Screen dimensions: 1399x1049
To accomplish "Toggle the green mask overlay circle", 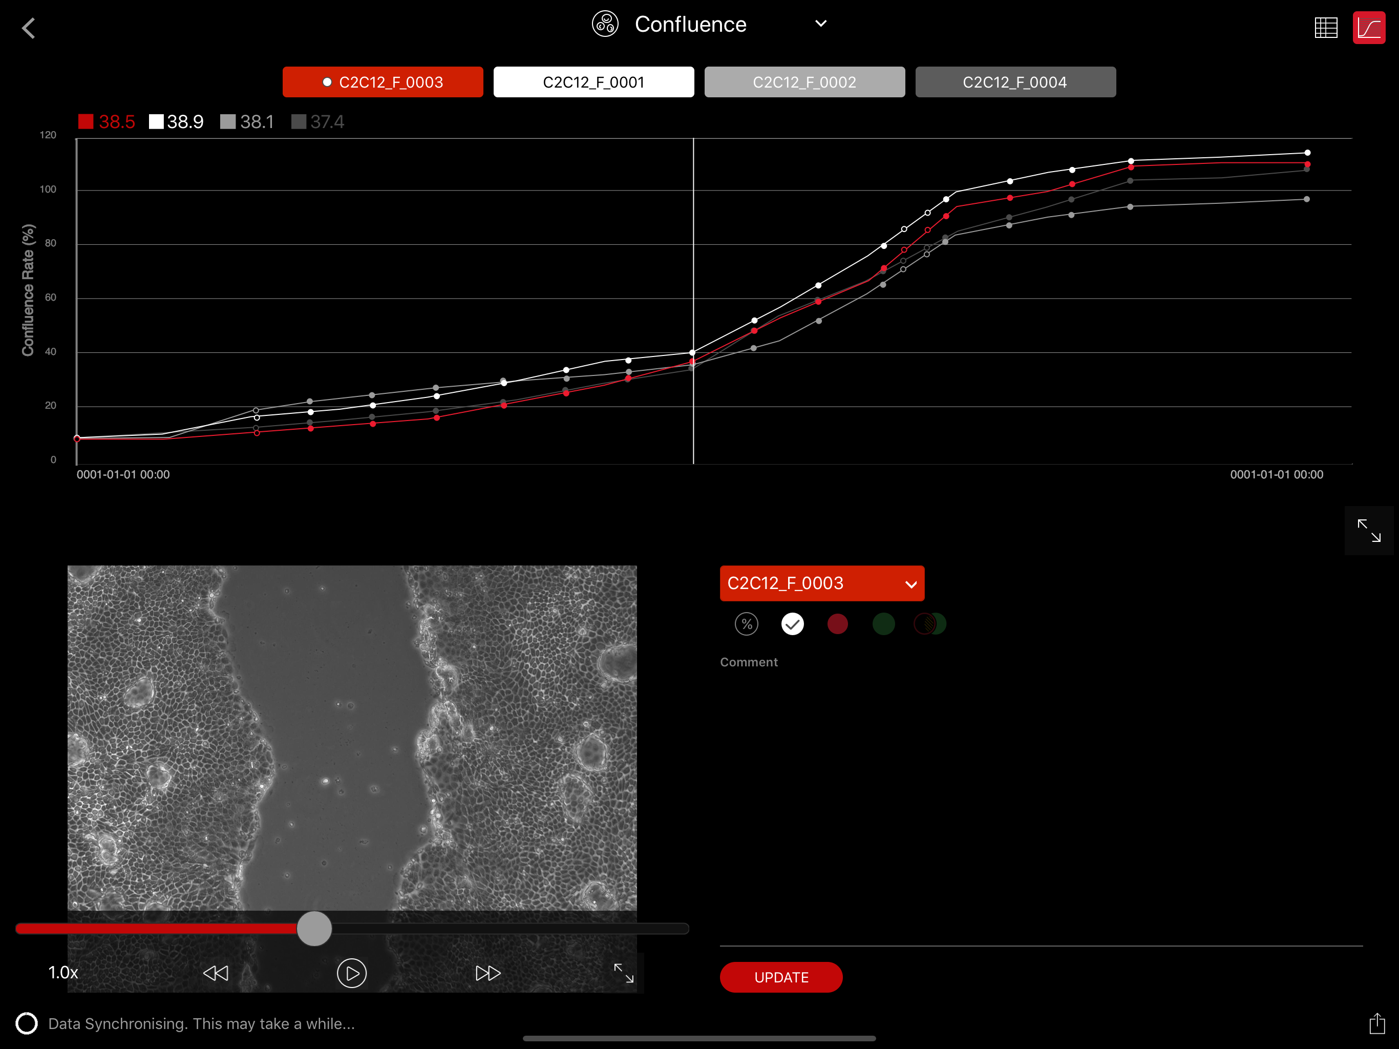I will [x=883, y=624].
